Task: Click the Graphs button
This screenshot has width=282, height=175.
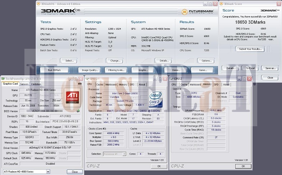Action: pyautogui.click(x=143, y=70)
